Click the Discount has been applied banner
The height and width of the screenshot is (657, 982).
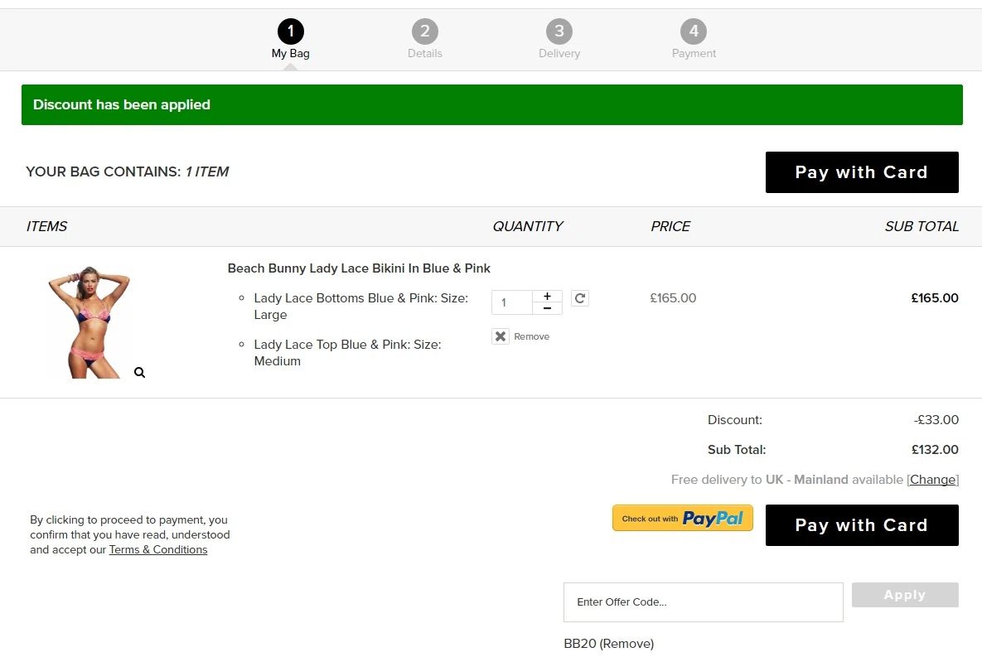tap(491, 104)
